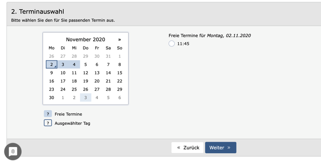Screen dimensions: 321x161
Task: Click the Ausgewählter Tag legend box
Action: point(48,123)
